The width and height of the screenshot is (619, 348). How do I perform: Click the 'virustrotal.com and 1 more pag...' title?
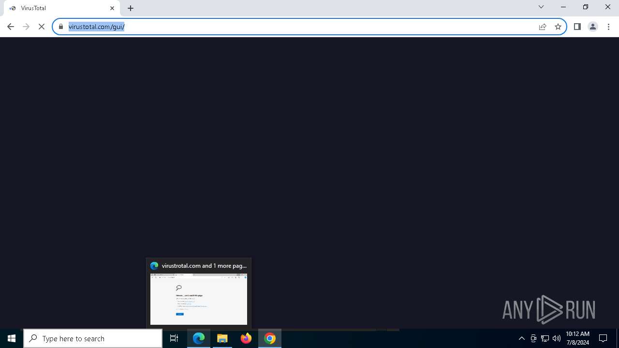click(x=204, y=266)
